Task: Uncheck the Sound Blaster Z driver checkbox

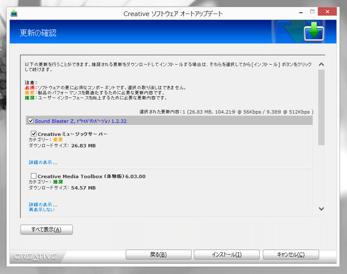Action: pyautogui.click(x=31, y=121)
